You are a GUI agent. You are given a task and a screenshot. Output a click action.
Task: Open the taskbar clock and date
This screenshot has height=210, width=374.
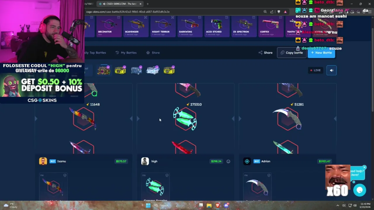(x=366, y=206)
